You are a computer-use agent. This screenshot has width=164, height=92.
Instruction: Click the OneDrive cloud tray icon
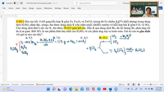pyautogui.click(x=129, y=89)
